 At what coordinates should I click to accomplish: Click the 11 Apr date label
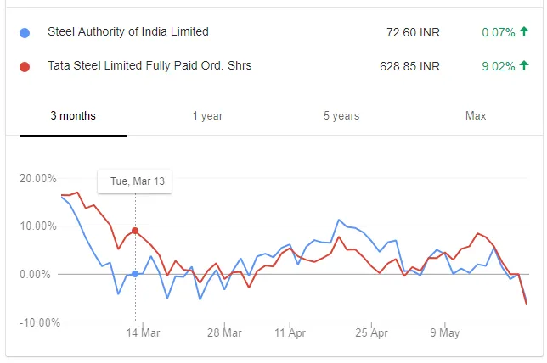[290, 333]
